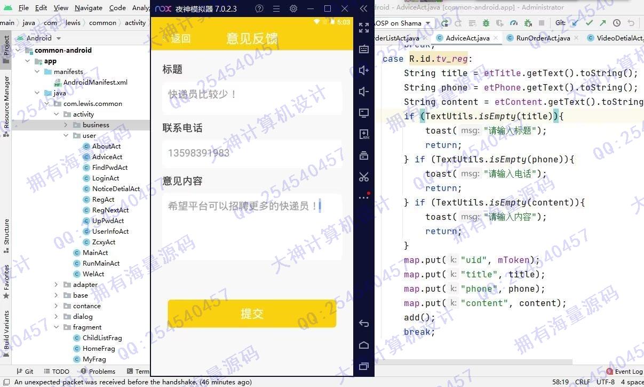The image size is (644, 387).
Task: Open the Android project view dropdown
Action: (x=39, y=38)
